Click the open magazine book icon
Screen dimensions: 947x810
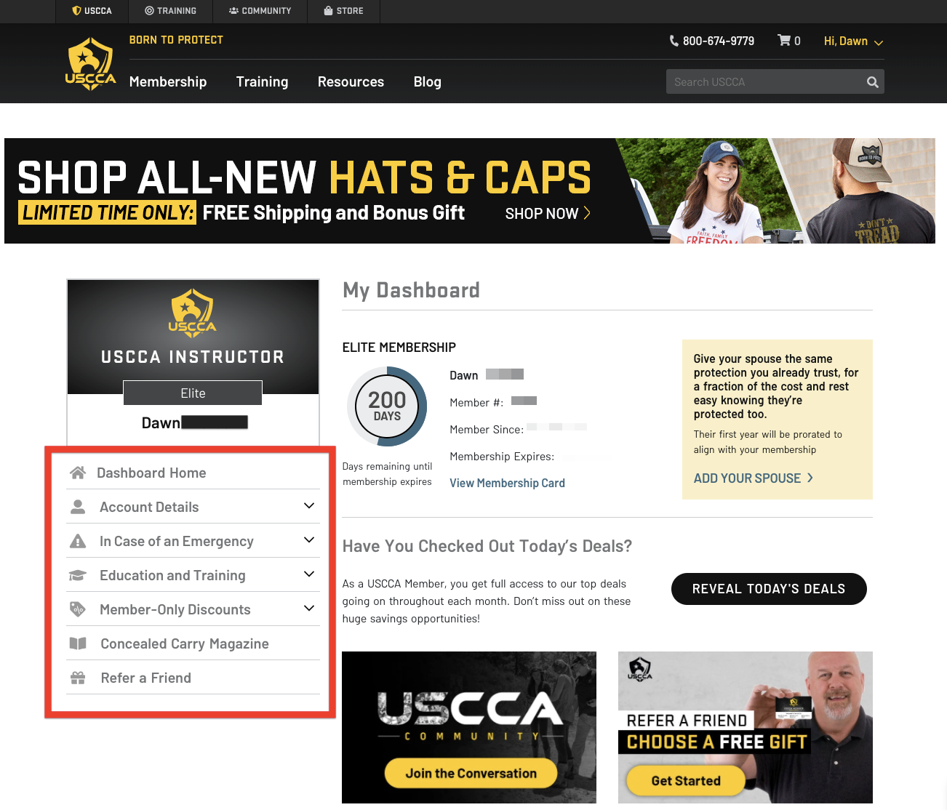pos(78,643)
